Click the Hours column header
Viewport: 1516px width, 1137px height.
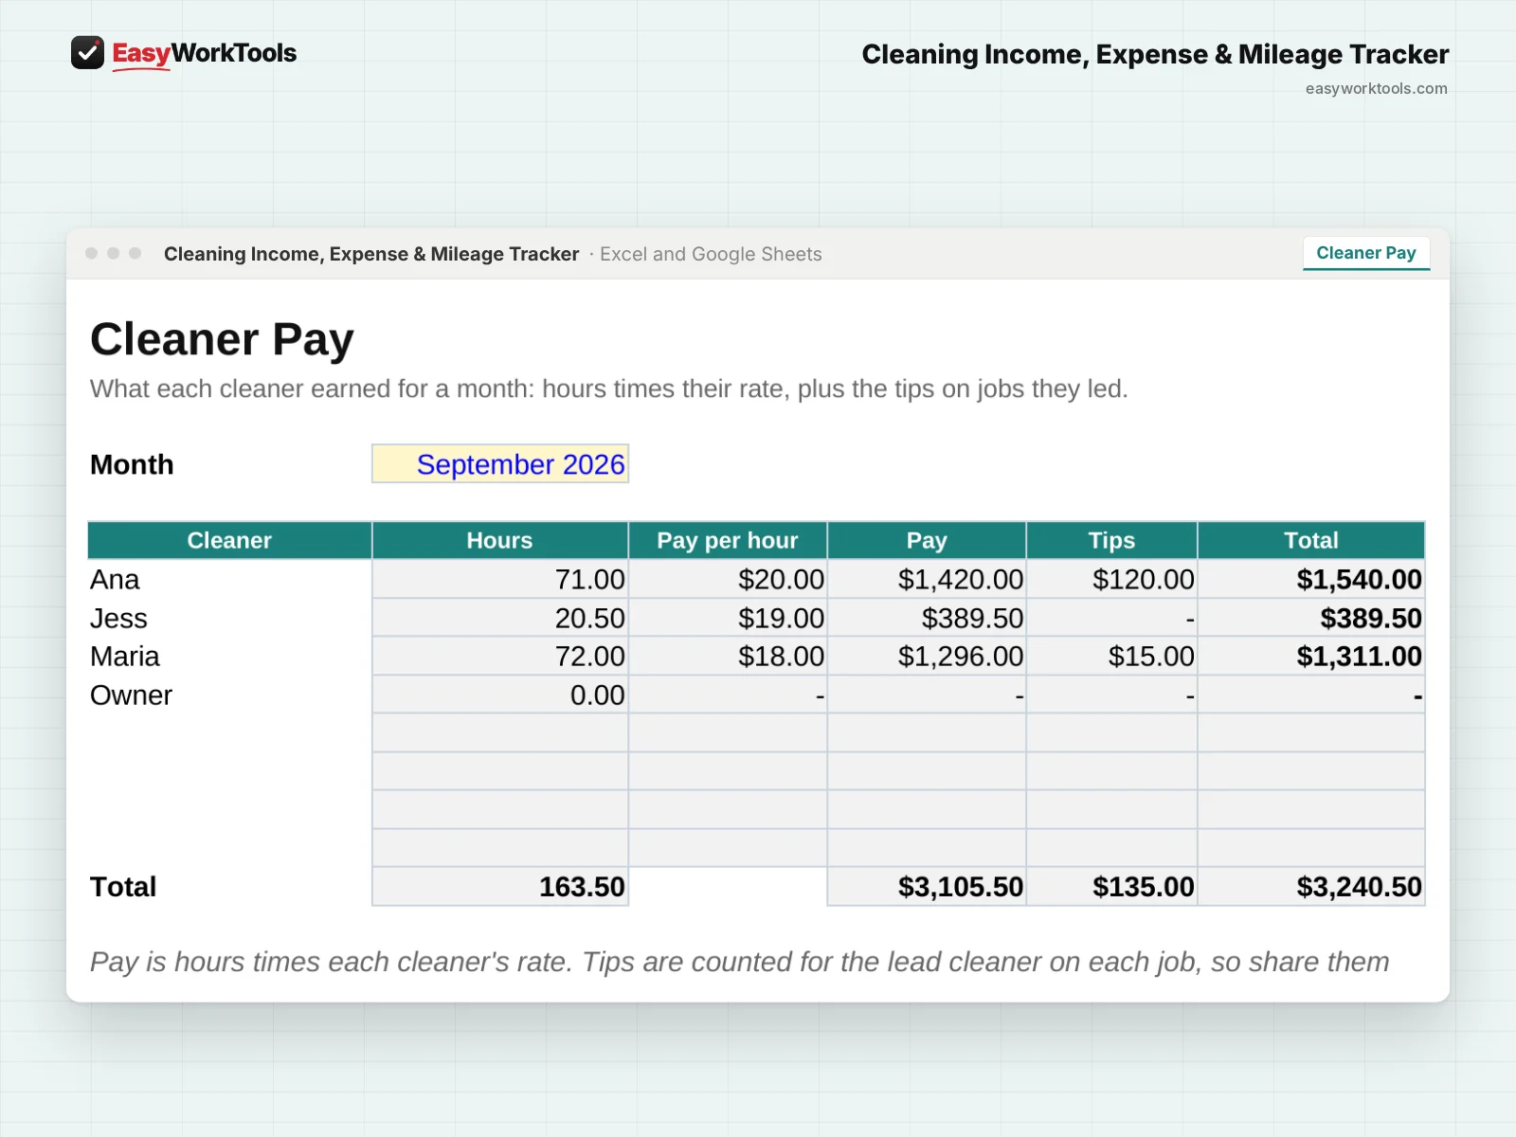500,540
